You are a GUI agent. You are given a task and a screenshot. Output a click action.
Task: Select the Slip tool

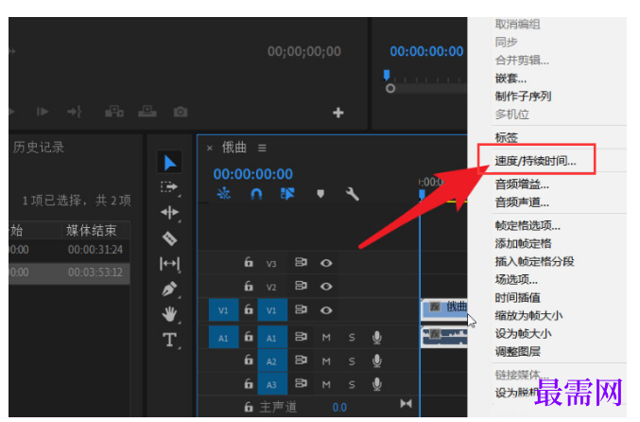tap(169, 263)
